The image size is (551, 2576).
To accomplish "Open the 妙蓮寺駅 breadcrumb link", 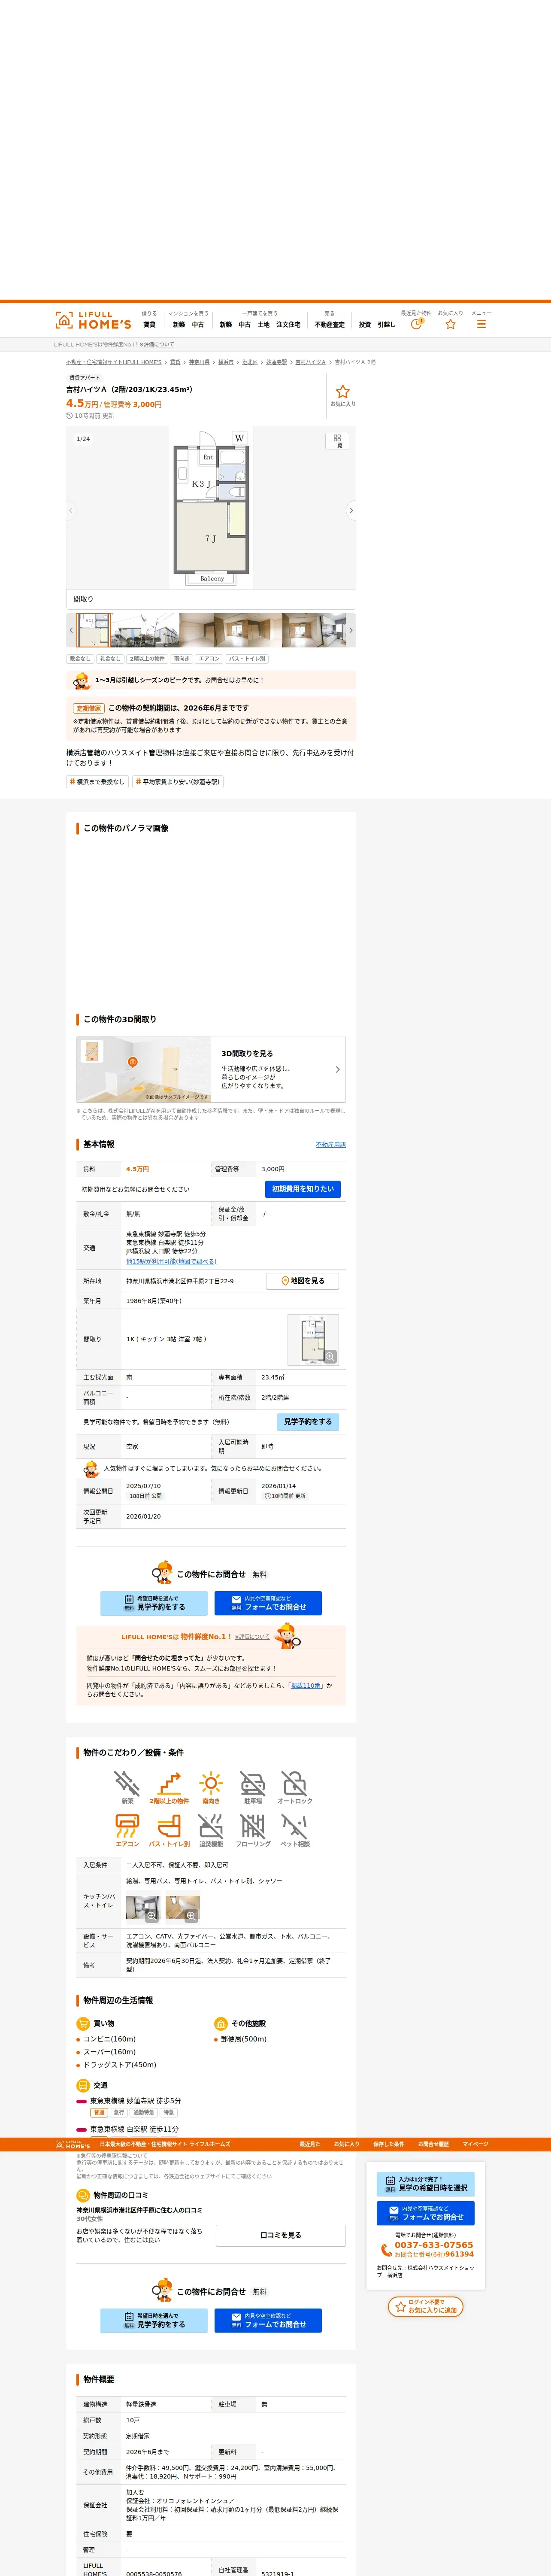I will click(276, 362).
